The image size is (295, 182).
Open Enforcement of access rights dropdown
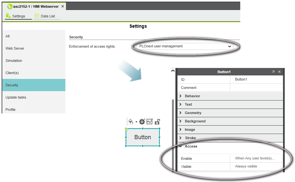(229, 46)
